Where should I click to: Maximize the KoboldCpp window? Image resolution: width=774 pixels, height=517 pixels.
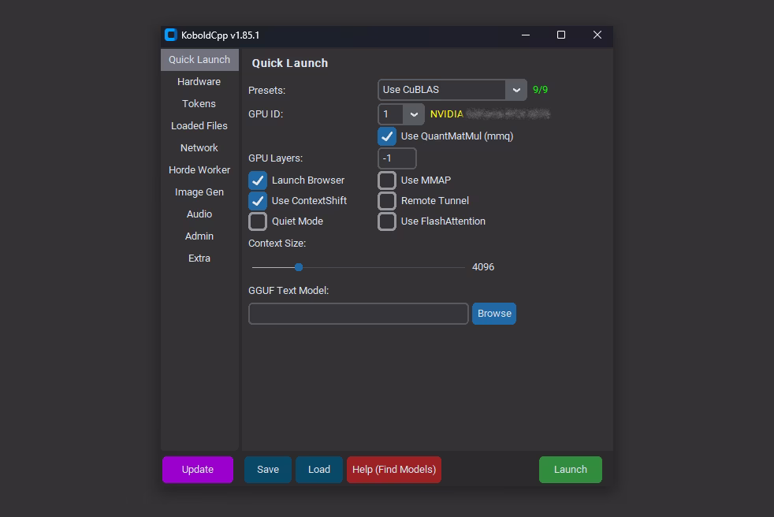click(x=561, y=35)
